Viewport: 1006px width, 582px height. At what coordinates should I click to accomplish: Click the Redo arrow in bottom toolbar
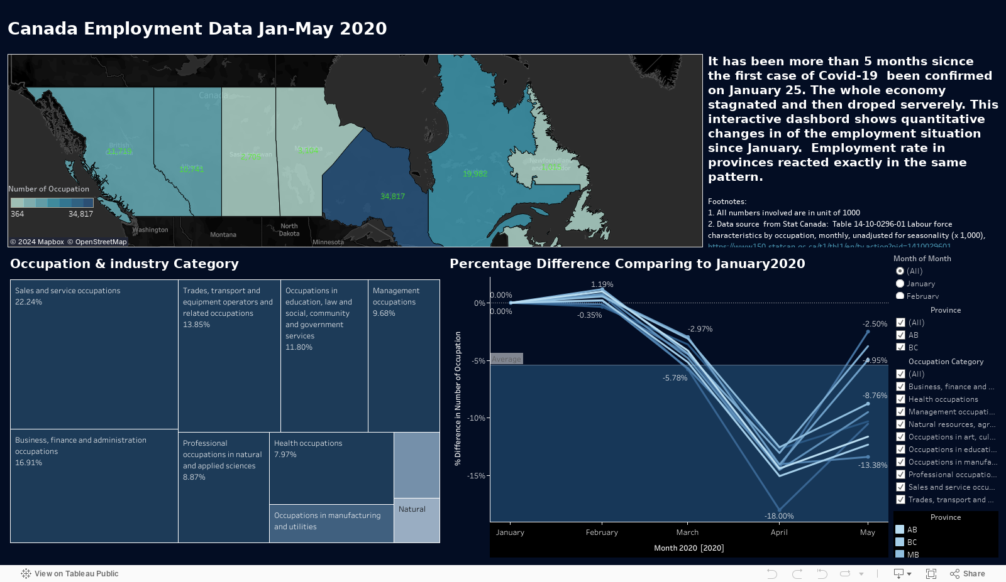coord(797,573)
